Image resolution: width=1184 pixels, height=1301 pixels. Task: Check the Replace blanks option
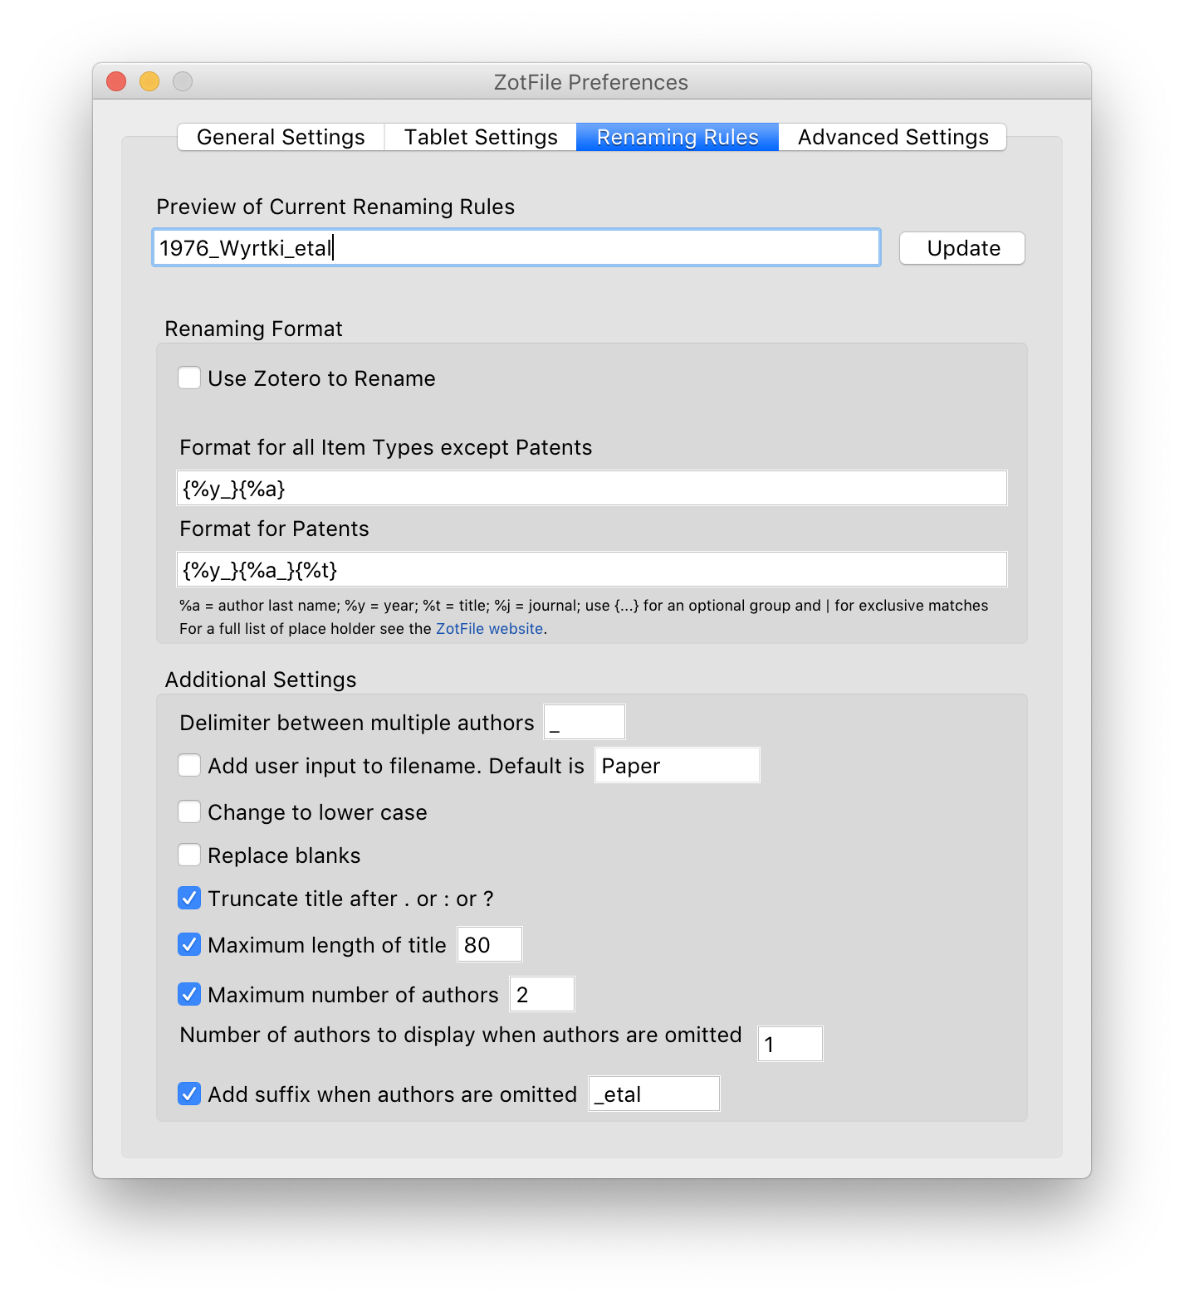(x=189, y=855)
